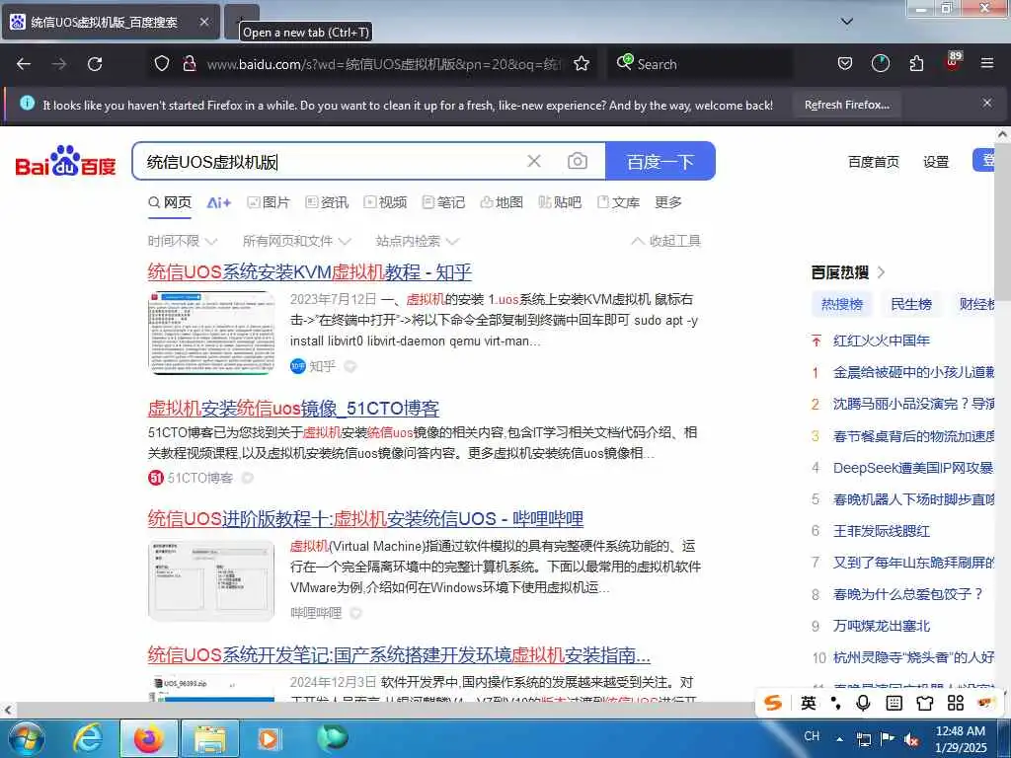Open result 统信UOS系统安装KVM虚拟机教程 - 知乎

[309, 271]
